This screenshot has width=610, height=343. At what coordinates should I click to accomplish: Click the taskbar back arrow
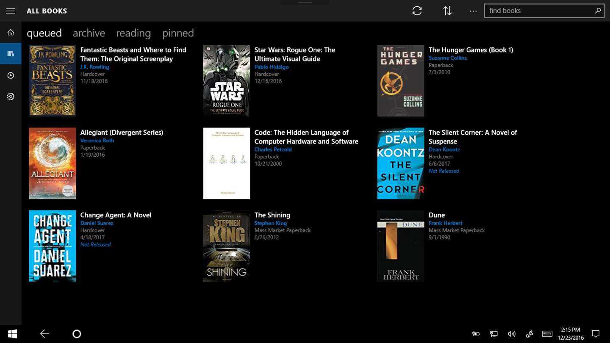click(x=44, y=334)
